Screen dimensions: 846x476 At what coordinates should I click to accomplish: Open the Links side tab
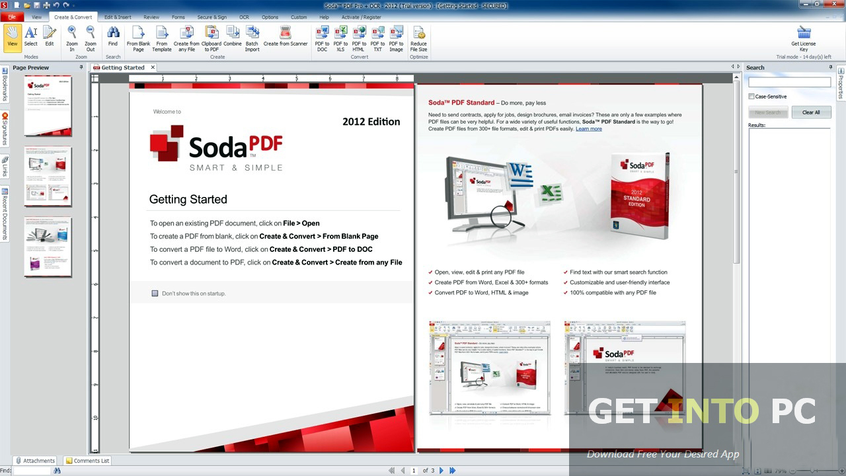coord(5,166)
